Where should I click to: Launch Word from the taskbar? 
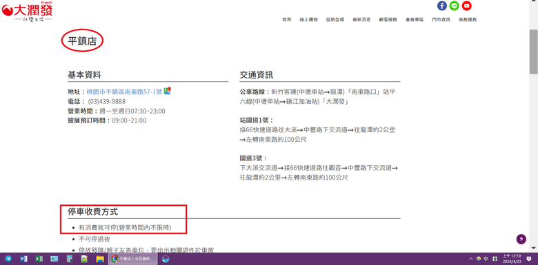click(23, 259)
